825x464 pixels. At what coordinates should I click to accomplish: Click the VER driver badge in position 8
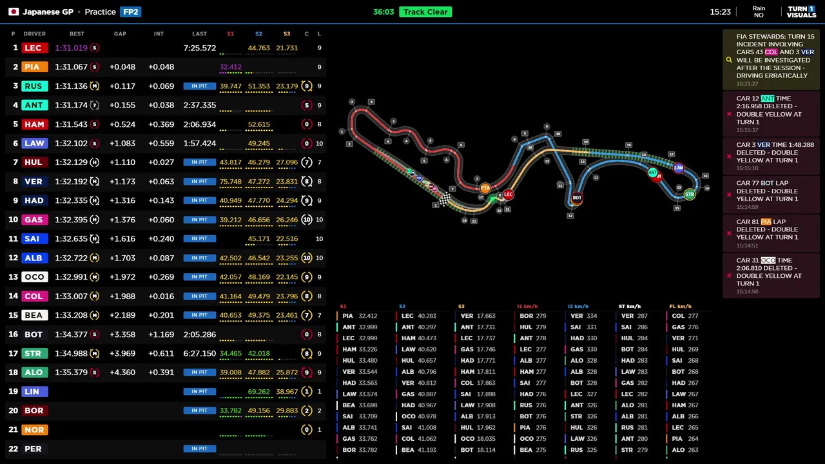click(34, 182)
